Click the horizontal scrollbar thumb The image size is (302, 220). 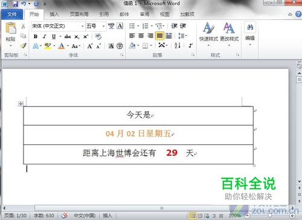click(161, 208)
